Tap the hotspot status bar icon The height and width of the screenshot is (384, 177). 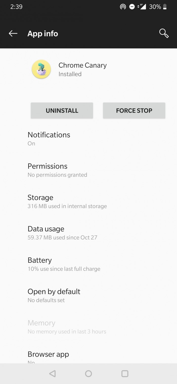123,7
